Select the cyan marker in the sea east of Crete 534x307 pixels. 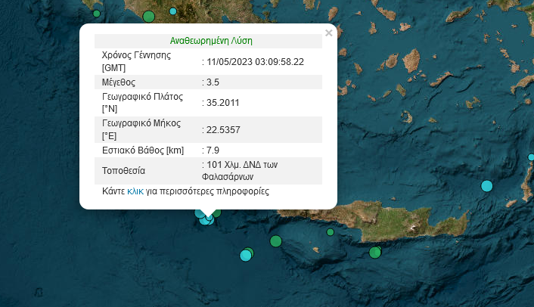coord(486,186)
